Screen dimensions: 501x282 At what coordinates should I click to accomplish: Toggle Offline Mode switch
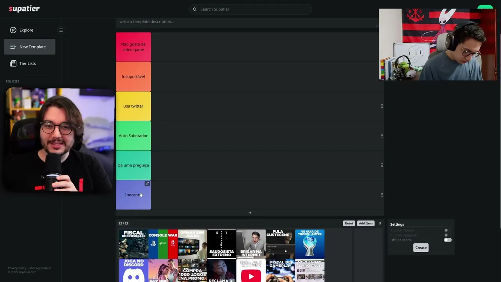tap(447, 240)
